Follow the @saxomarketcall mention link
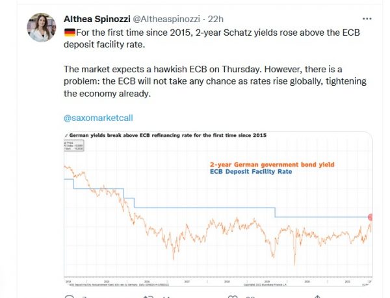Viewport: 390px width, 298px height. tap(98, 118)
